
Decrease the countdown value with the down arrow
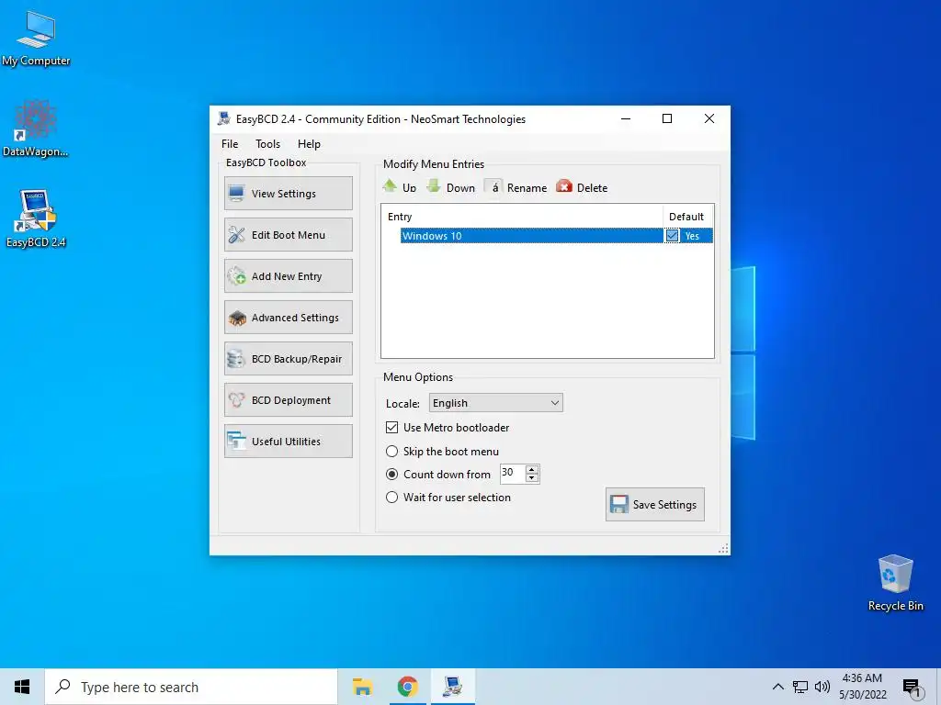(532, 477)
